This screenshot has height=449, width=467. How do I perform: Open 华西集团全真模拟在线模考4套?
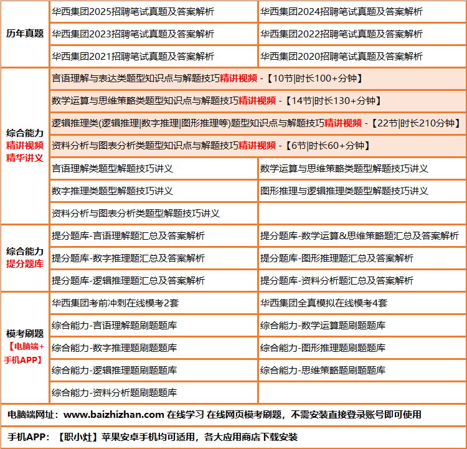(362, 303)
